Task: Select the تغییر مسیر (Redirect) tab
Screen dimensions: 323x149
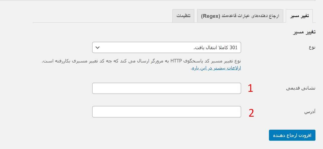Action: pyautogui.click(x=299, y=16)
